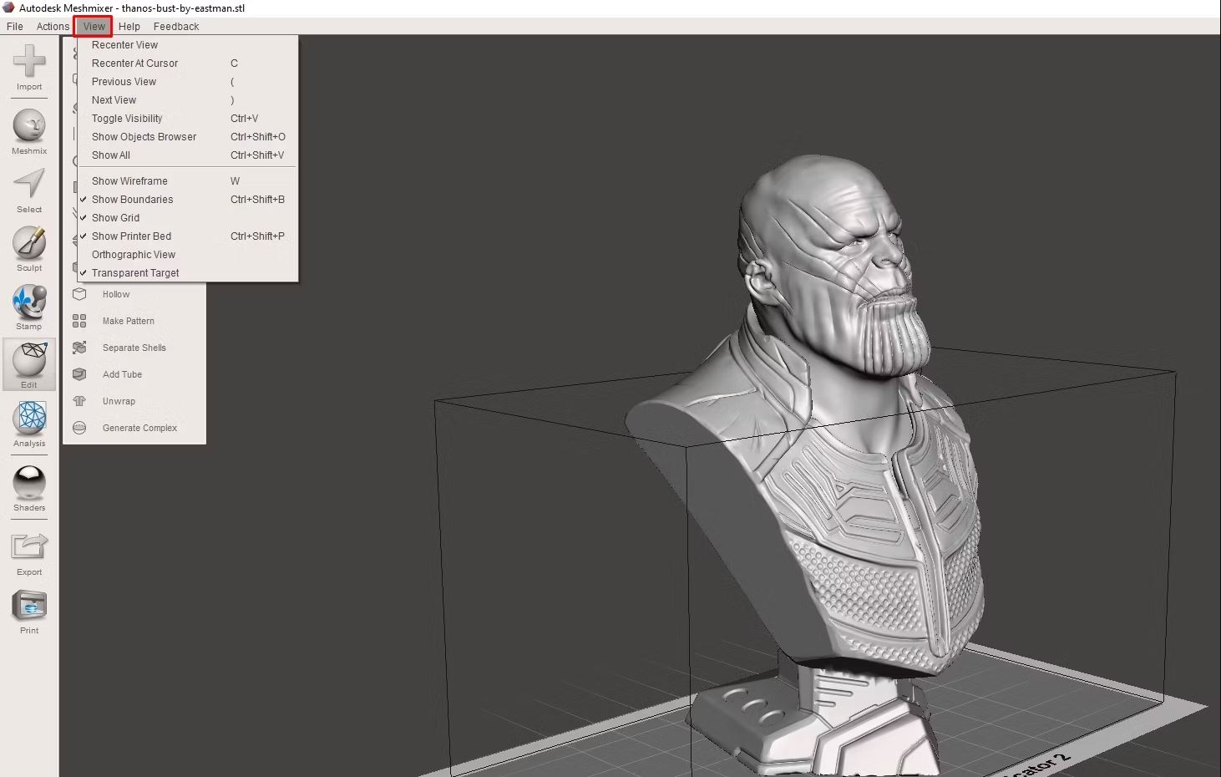1221x777 pixels.
Task: Click the Add Tube label
Action: coord(123,374)
